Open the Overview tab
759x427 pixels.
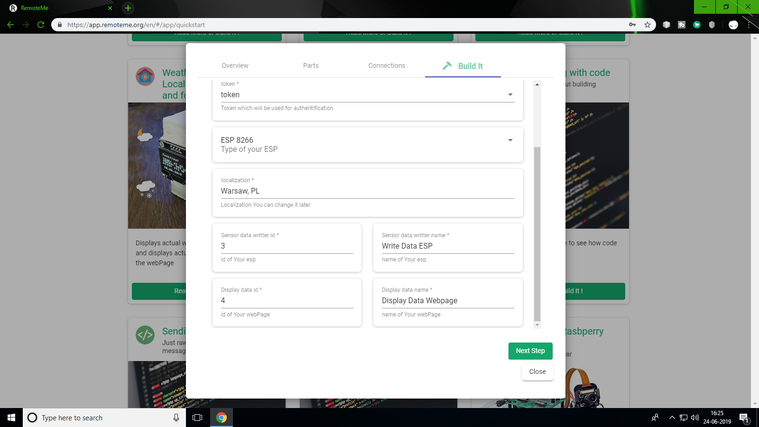235,65
